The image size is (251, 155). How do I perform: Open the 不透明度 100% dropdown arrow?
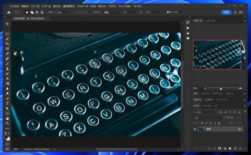click(244, 118)
